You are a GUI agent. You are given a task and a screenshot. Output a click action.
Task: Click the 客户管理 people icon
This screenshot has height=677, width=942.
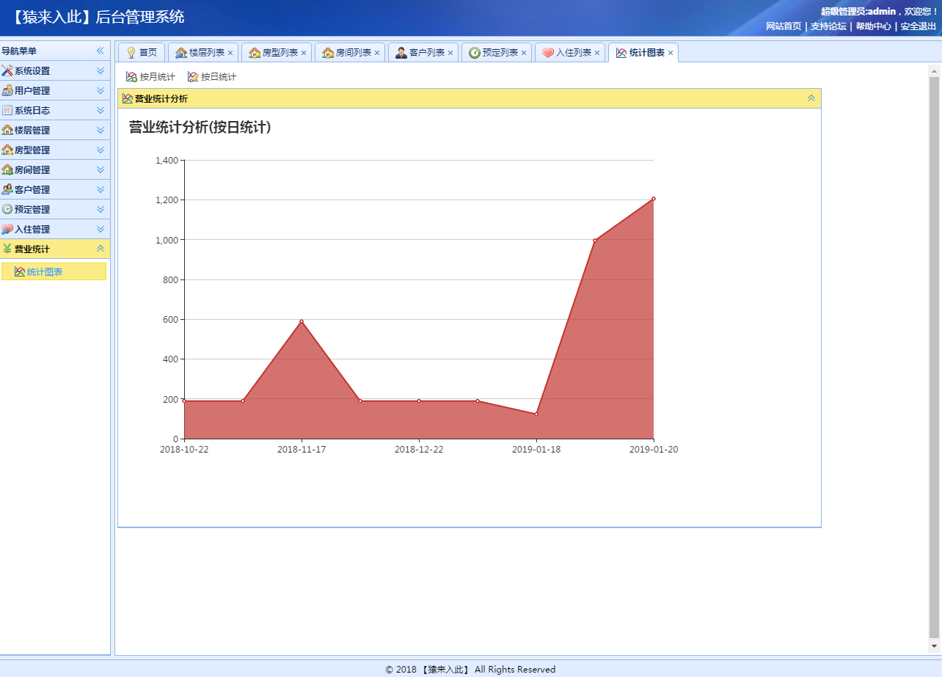click(x=7, y=190)
